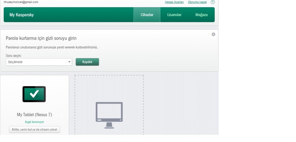The height and width of the screenshot is (142, 296).
Task: Open the help question mark icon
Action: coord(212,2)
